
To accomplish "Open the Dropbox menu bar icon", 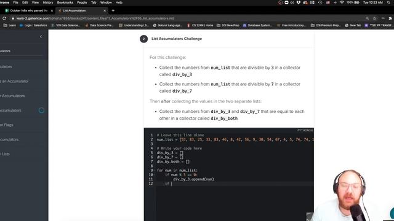I will [x=299, y=2].
